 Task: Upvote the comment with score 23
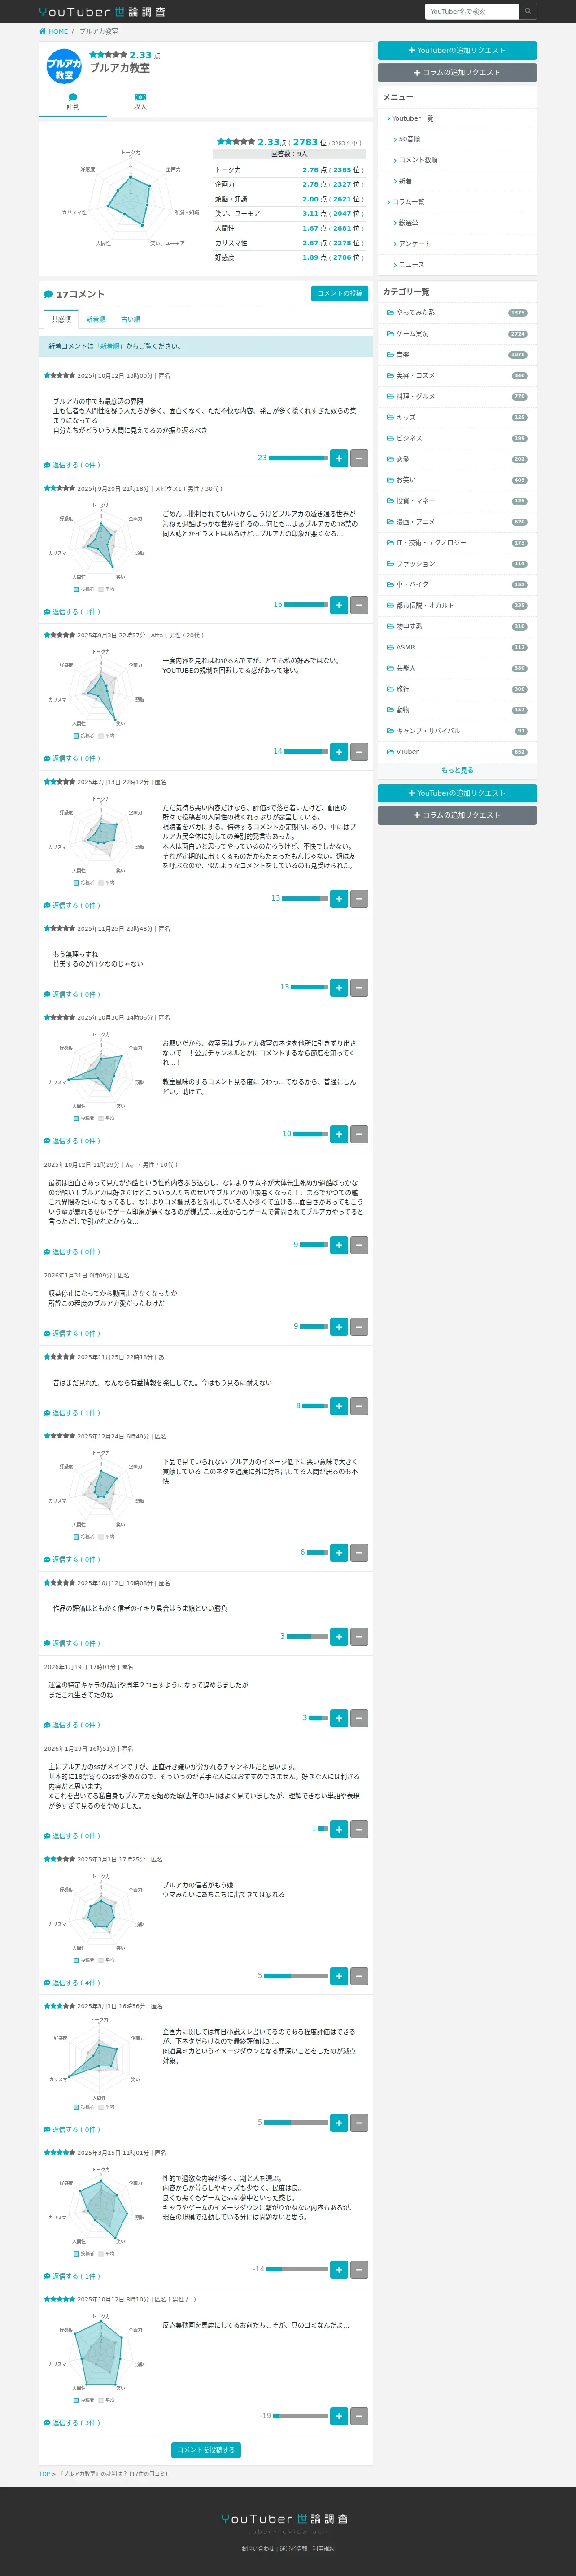tap(339, 458)
